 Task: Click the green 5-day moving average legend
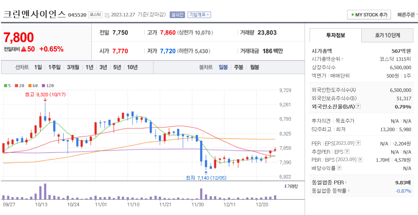[x=7, y=86]
